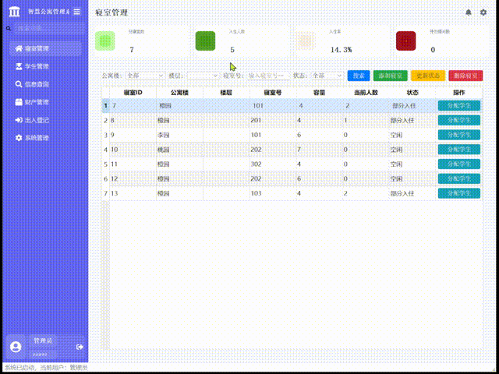Toggle the sidebar hamburger menu icon

coord(76,12)
